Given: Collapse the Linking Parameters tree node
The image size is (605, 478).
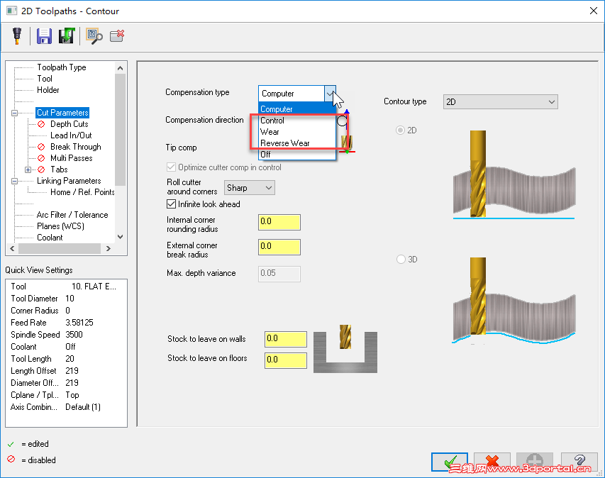Looking at the screenshot, I should tap(15, 181).
